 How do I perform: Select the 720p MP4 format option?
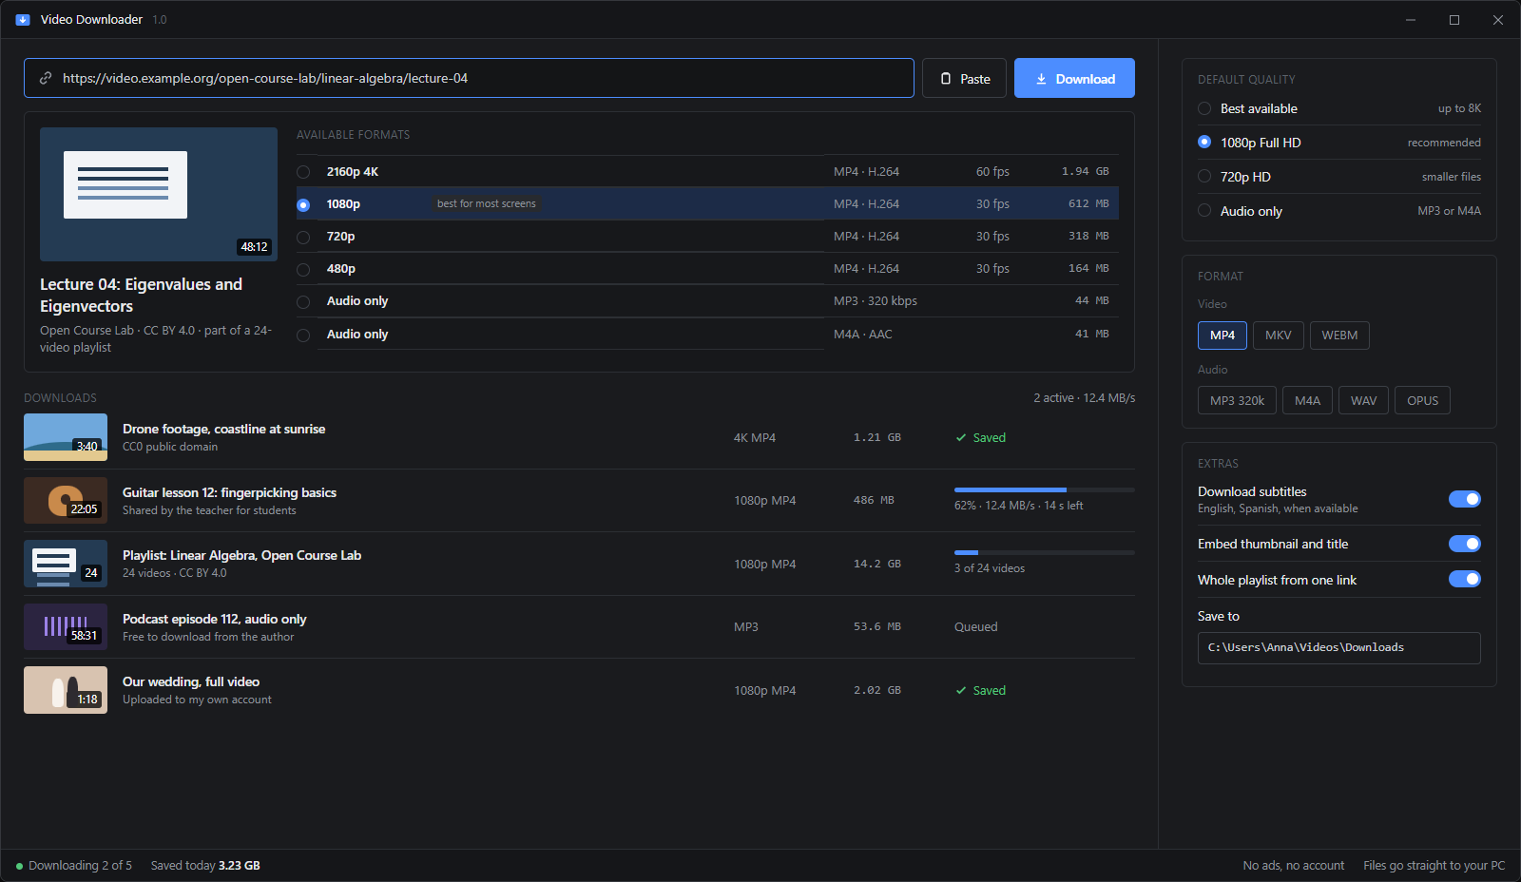tap(707, 237)
